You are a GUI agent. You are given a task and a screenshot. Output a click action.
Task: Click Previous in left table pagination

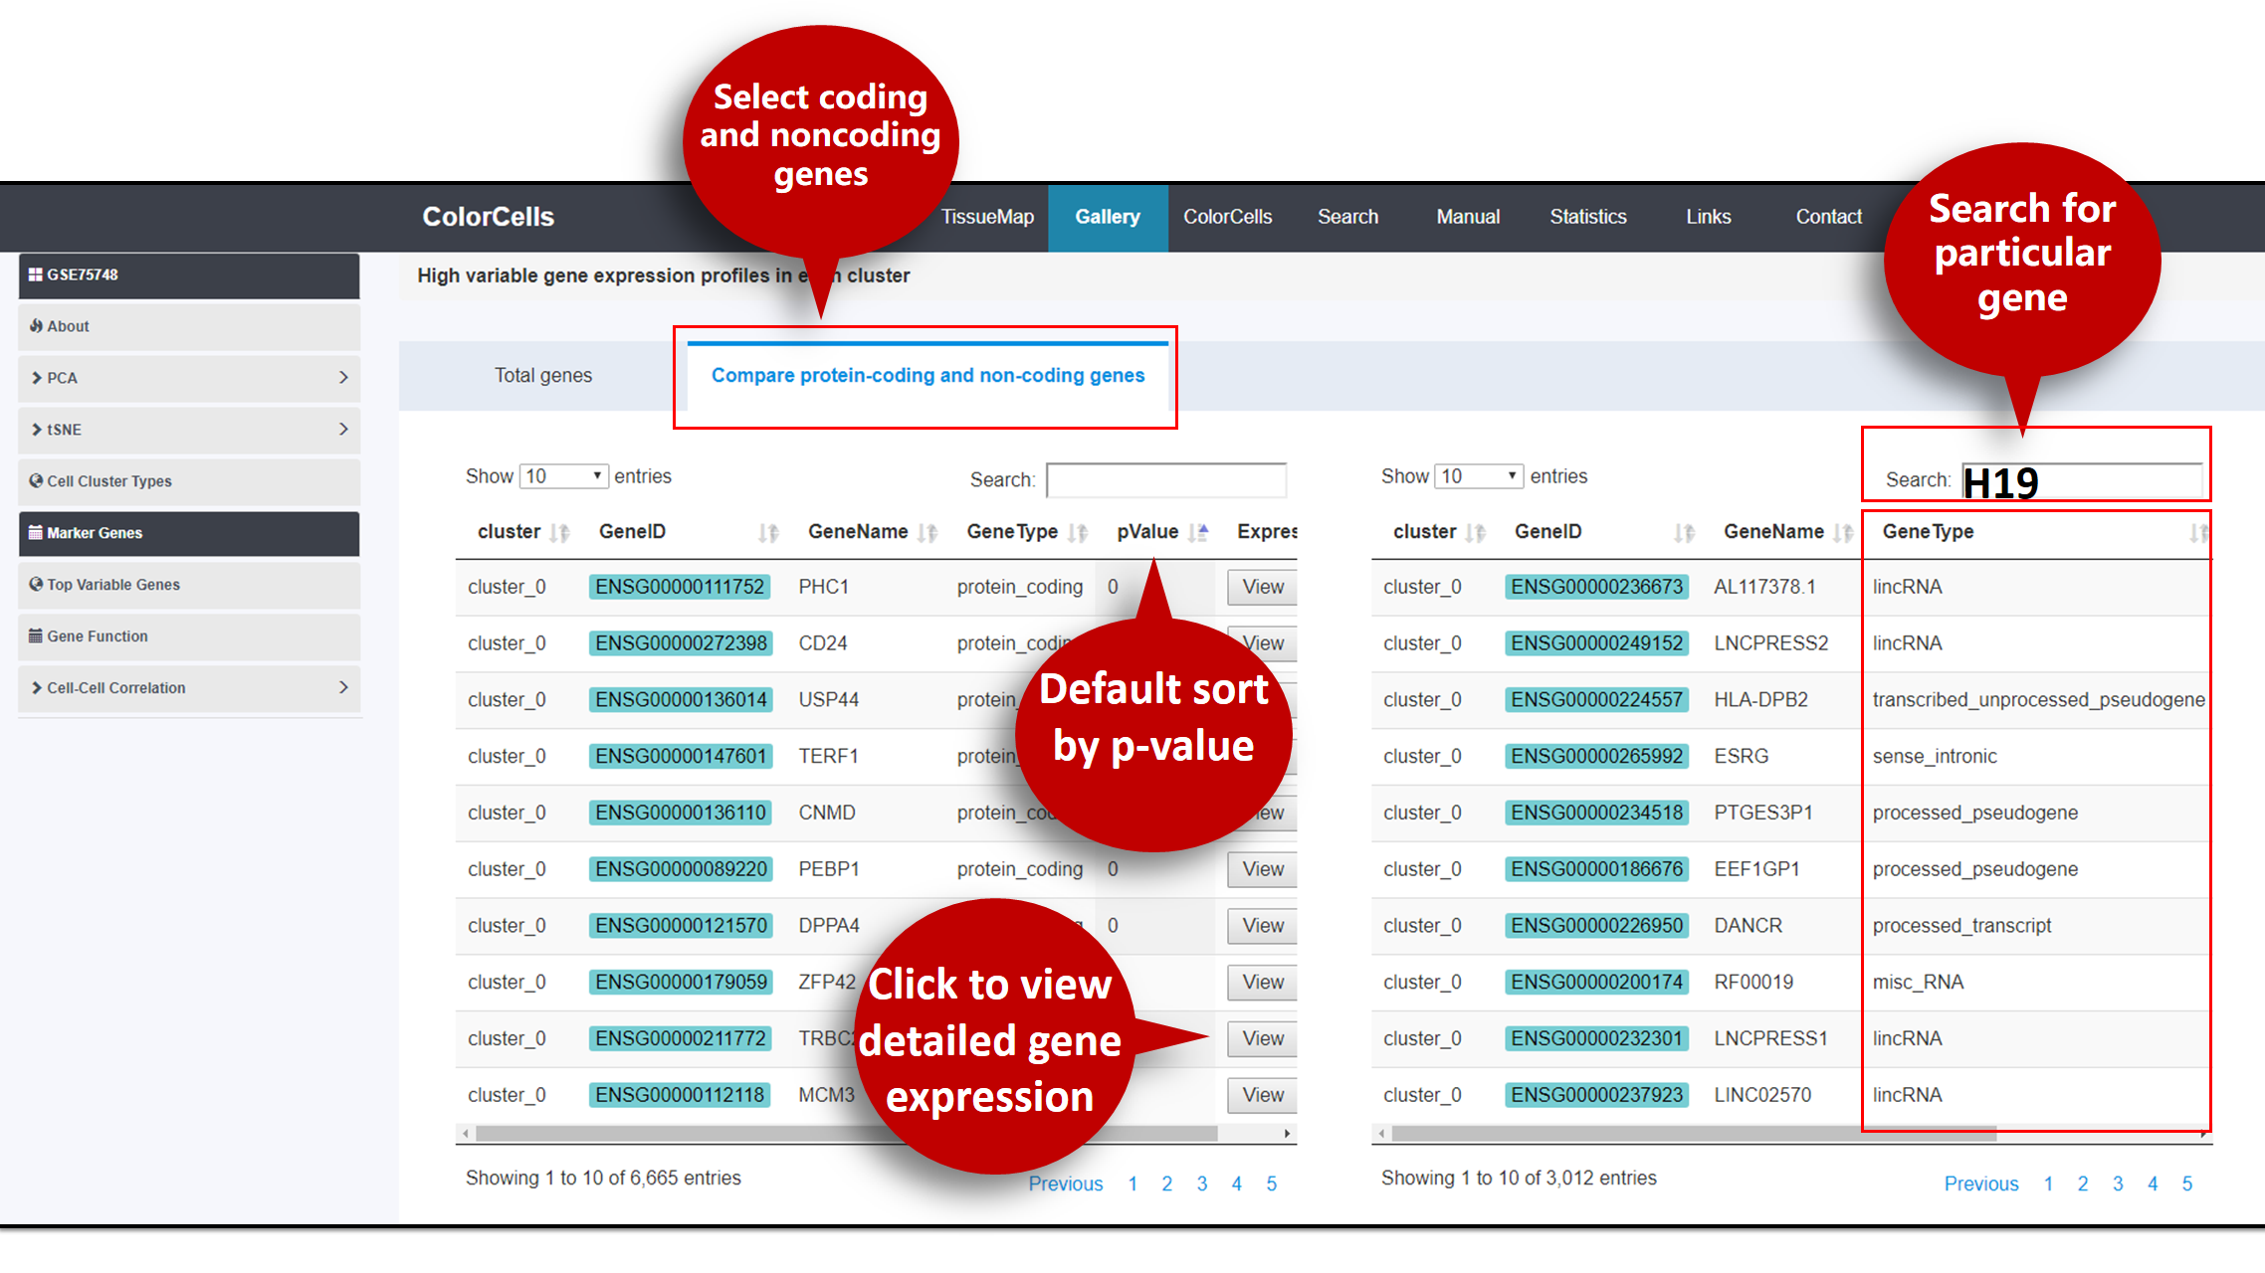coord(1065,1183)
